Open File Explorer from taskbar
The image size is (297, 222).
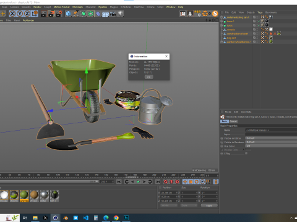coord(35,218)
